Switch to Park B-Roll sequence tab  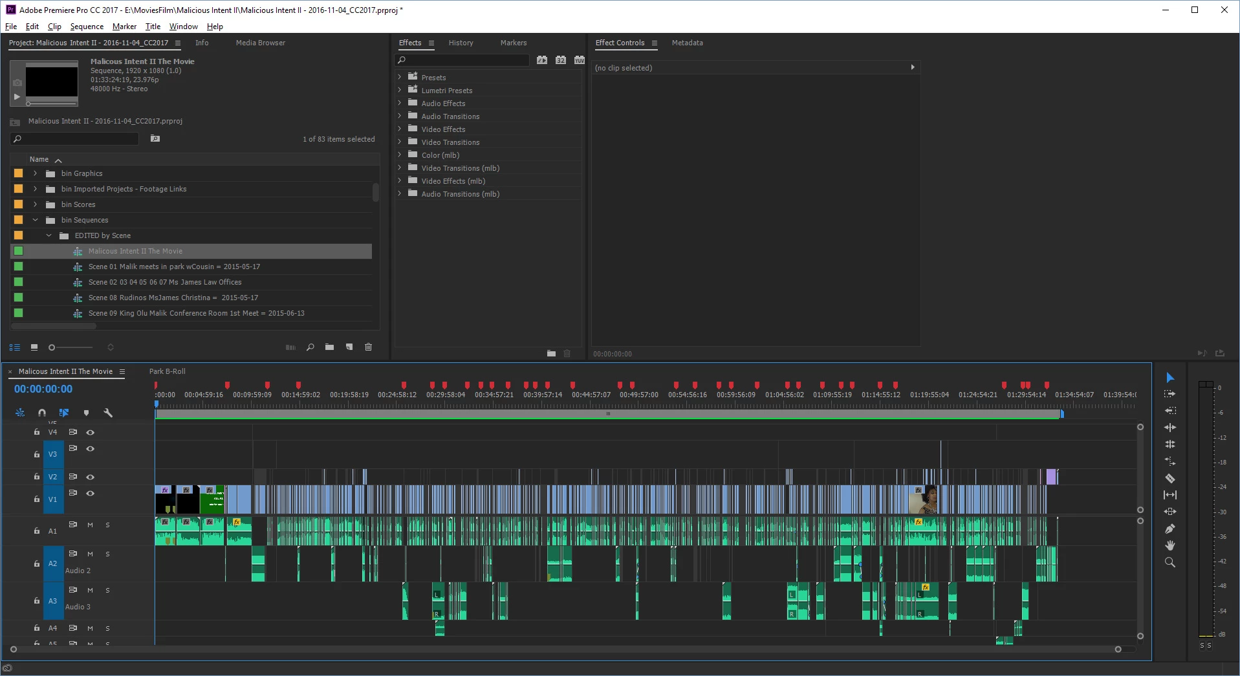click(167, 371)
